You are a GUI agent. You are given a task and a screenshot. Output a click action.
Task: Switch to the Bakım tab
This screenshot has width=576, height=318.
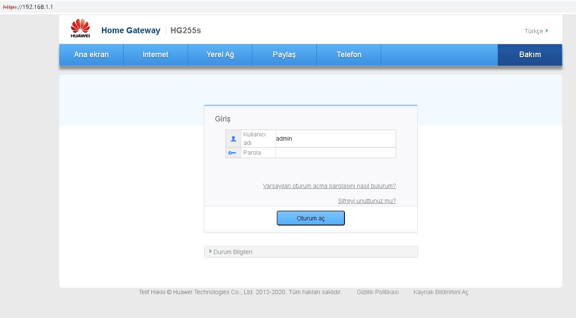pyautogui.click(x=530, y=55)
